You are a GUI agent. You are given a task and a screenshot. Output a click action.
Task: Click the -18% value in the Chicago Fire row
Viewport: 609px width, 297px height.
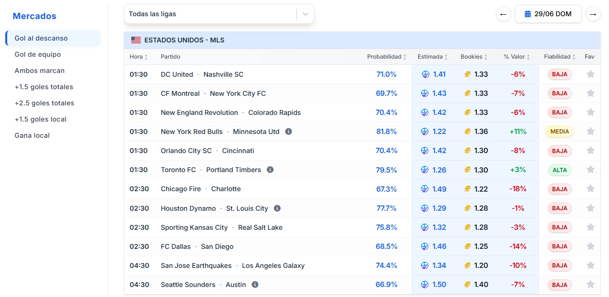518,189
